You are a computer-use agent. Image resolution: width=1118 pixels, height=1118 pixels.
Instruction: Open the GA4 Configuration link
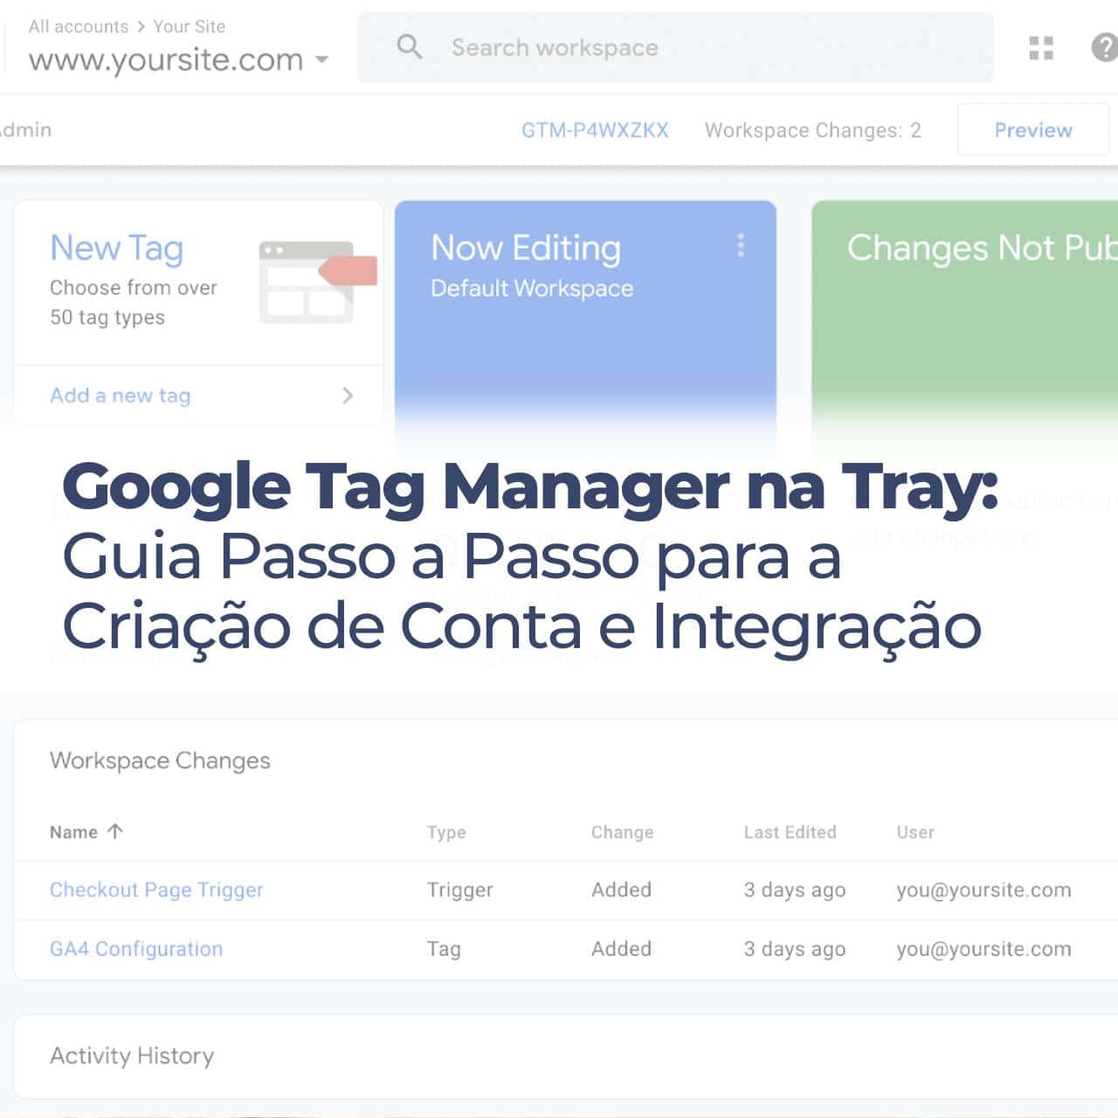point(136,949)
